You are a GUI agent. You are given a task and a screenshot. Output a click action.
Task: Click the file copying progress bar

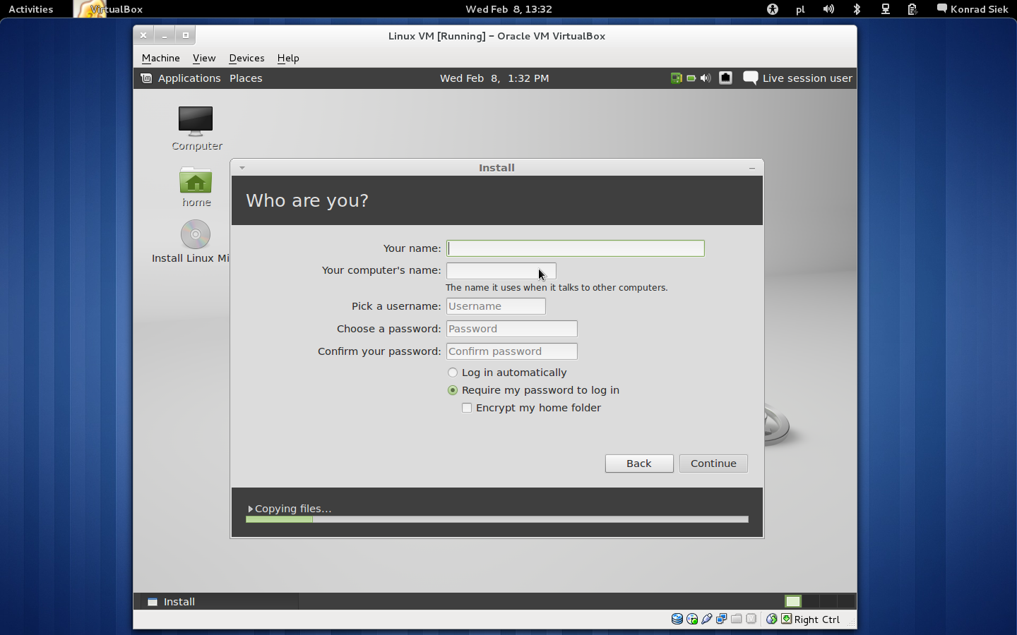tap(497, 519)
